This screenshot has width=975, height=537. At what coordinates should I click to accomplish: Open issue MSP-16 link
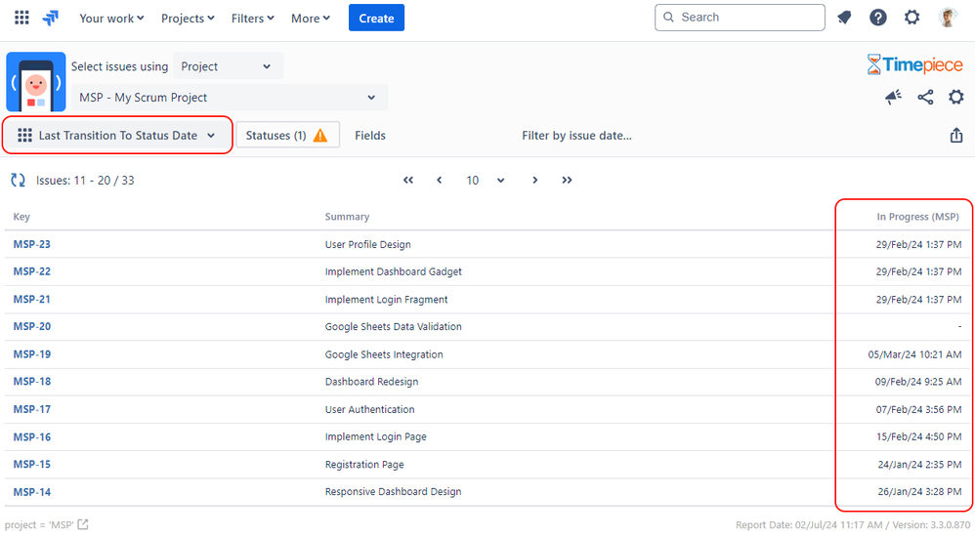click(x=31, y=437)
